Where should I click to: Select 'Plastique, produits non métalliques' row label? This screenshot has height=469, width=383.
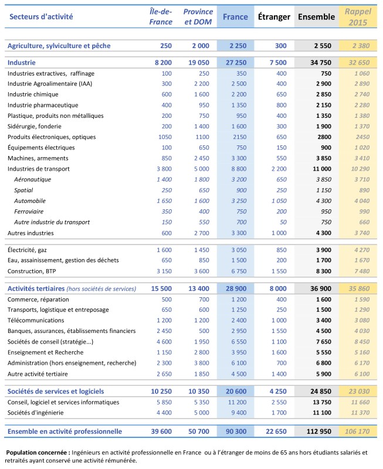[x=56, y=115]
